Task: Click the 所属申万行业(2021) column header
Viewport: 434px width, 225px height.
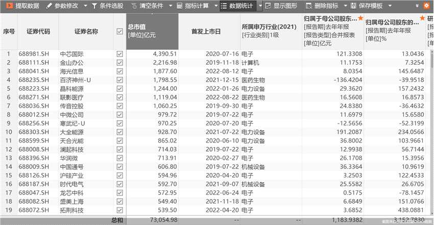Action: (271, 32)
